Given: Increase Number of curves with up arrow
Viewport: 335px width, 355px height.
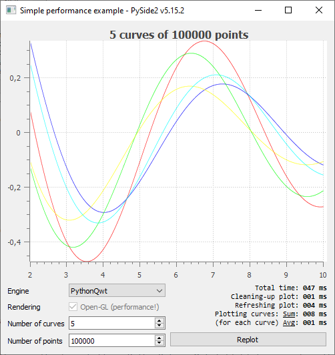Looking at the screenshot, I should tap(159, 320).
